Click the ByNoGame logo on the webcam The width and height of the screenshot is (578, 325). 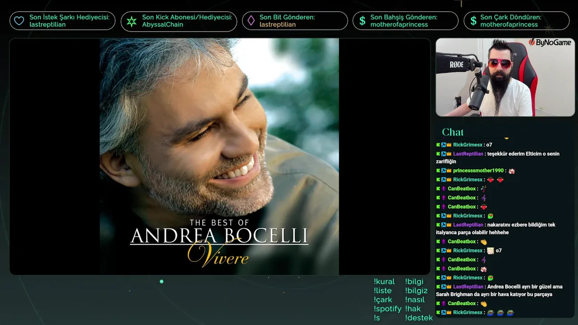(550, 43)
